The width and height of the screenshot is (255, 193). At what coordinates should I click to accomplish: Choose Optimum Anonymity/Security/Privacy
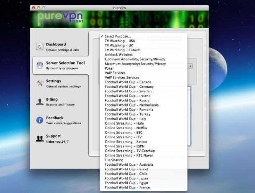pyautogui.click(x=144, y=59)
